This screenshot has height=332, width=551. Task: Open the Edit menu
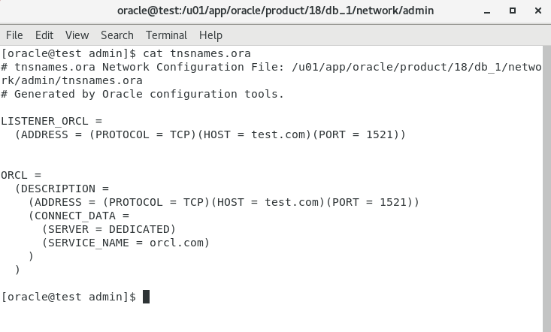(x=44, y=35)
